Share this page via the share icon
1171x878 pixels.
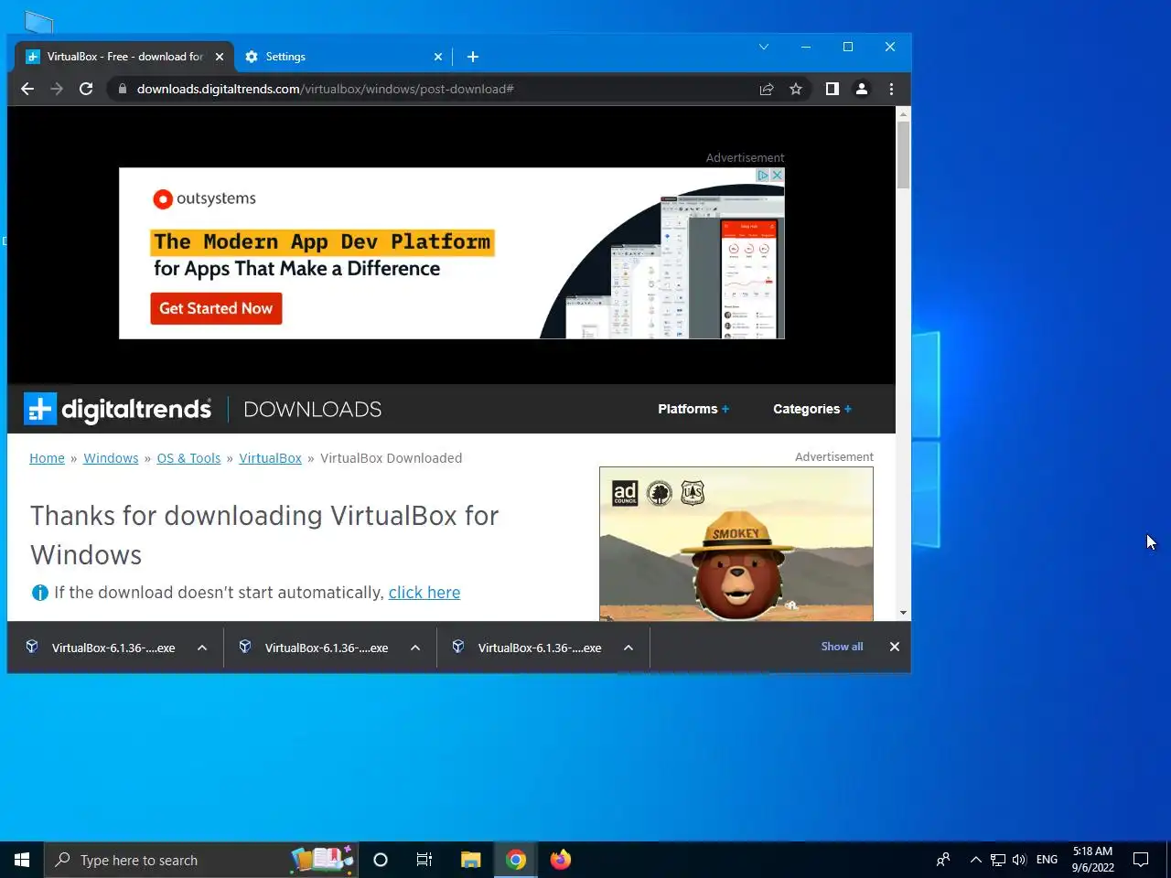click(x=767, y=89)
